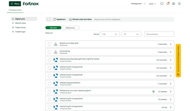Open the chat message icon
Screen dimensions: 190x111
162,4
